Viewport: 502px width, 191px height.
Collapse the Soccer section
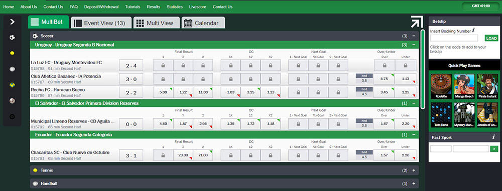[414, 36]
